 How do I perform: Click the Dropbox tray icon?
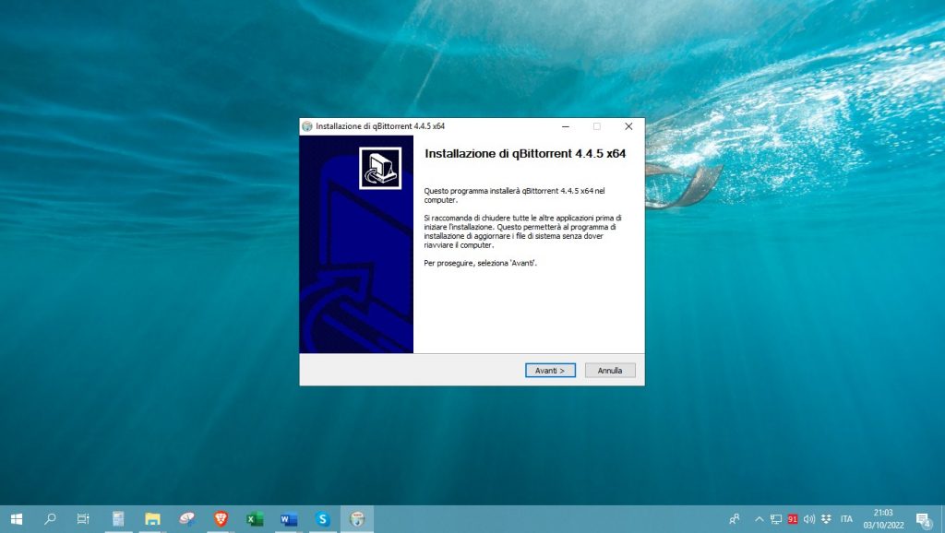point(825,519)
